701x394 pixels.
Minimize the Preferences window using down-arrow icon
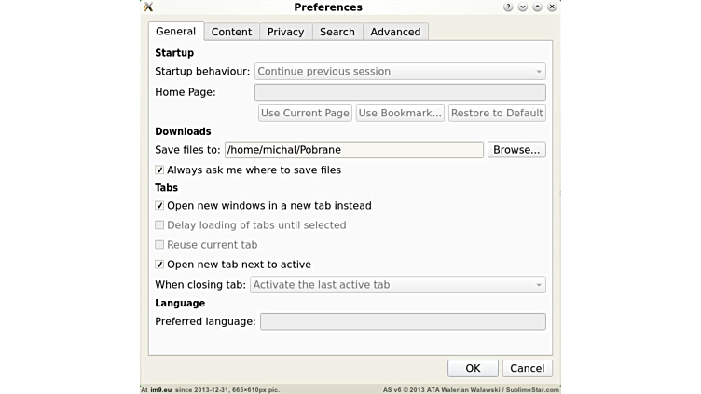coord(523,7)
